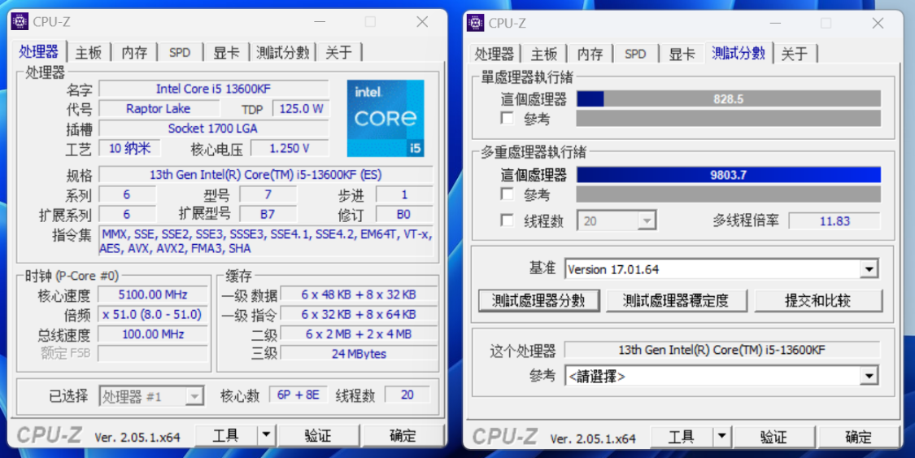Click the multi-thread 9803.7 score bar
Viewport: 915px width, 458px height.
click(728, 174)
